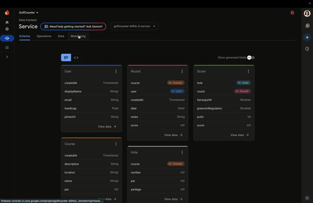Viewport: 313px width, 203px height.
Task: Toggle theme with the sun icon
Action: tap(307, 198)
